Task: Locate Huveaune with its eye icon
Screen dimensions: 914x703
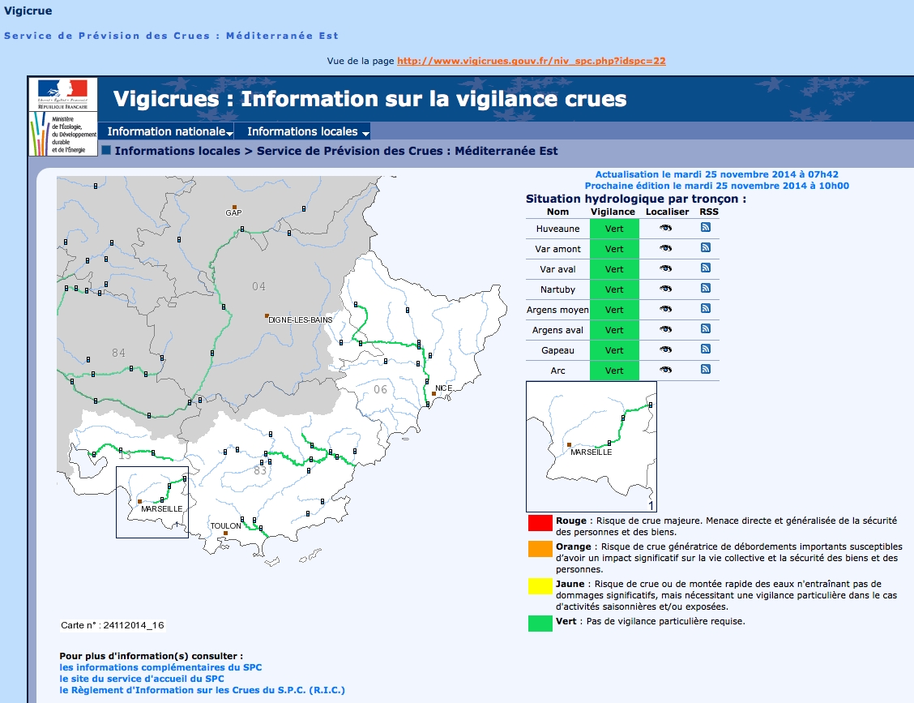Action: click(x=666, y=228)
